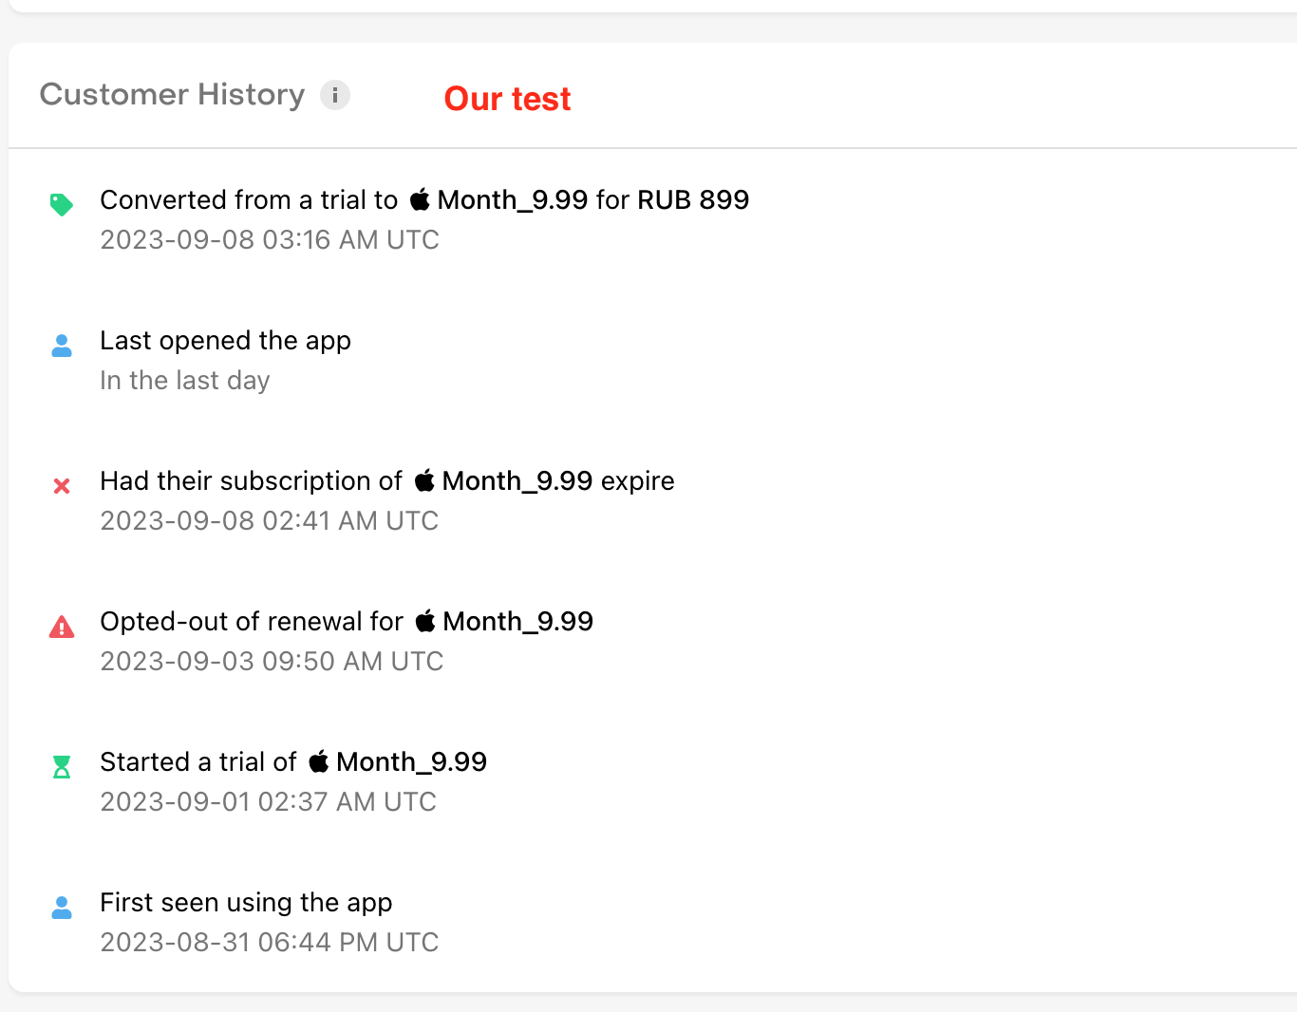Click the red warning triangle icon

(x=62, y=627)
